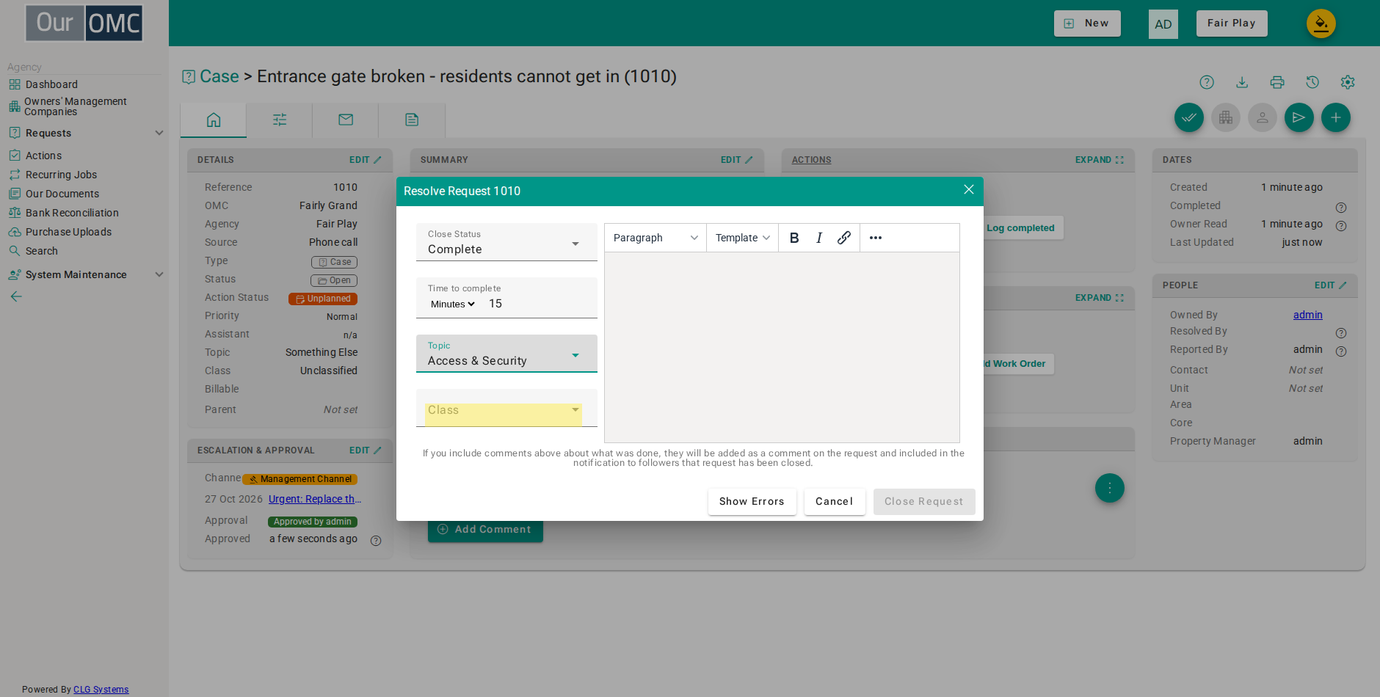
Task: Open Bank Reconciliation in sidebar
Action: (72, 213)
